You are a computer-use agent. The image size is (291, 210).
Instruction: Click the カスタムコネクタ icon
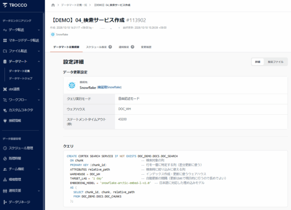pos(5,110)
